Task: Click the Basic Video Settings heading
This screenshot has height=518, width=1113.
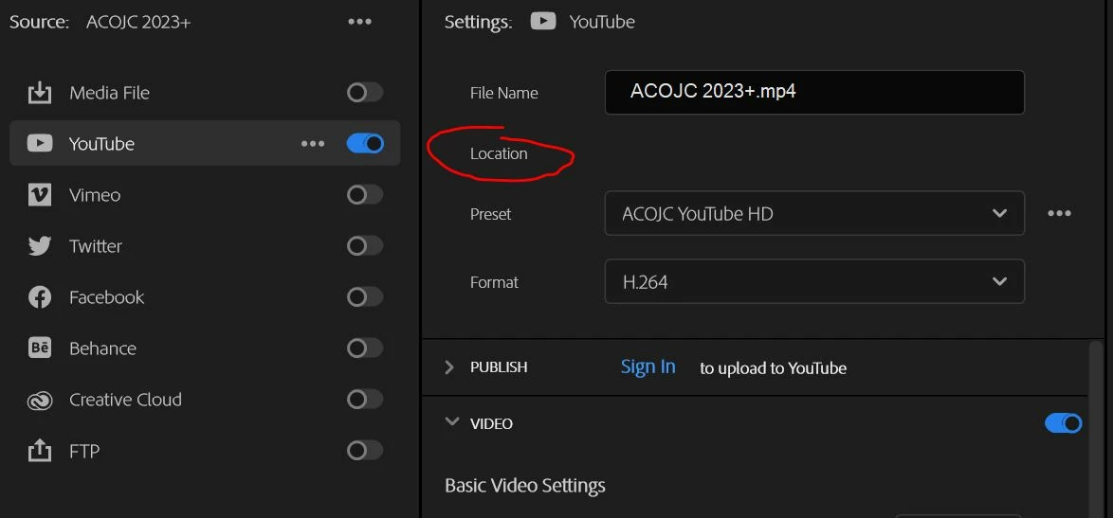Action: coord(524,486)
